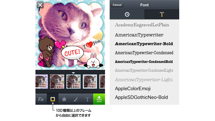Open the T text tool in bottom toolbar
This screenshot has width=215, height=121.
87,99
